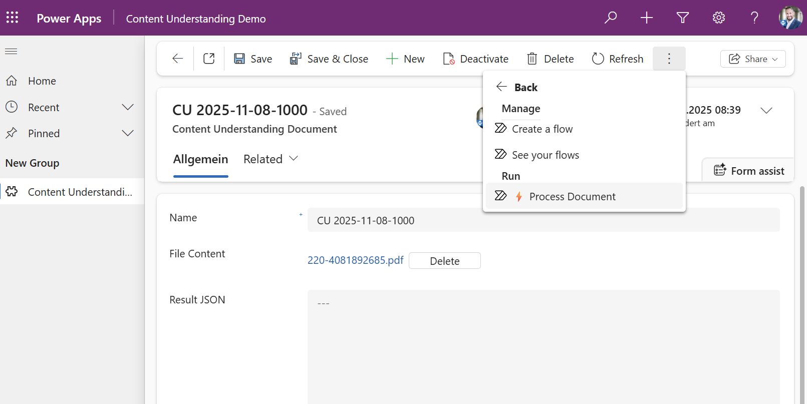The width and height of the screenshot is (807, 404).
Task: Choose See your flows menu item
Action: pos(584,155)
